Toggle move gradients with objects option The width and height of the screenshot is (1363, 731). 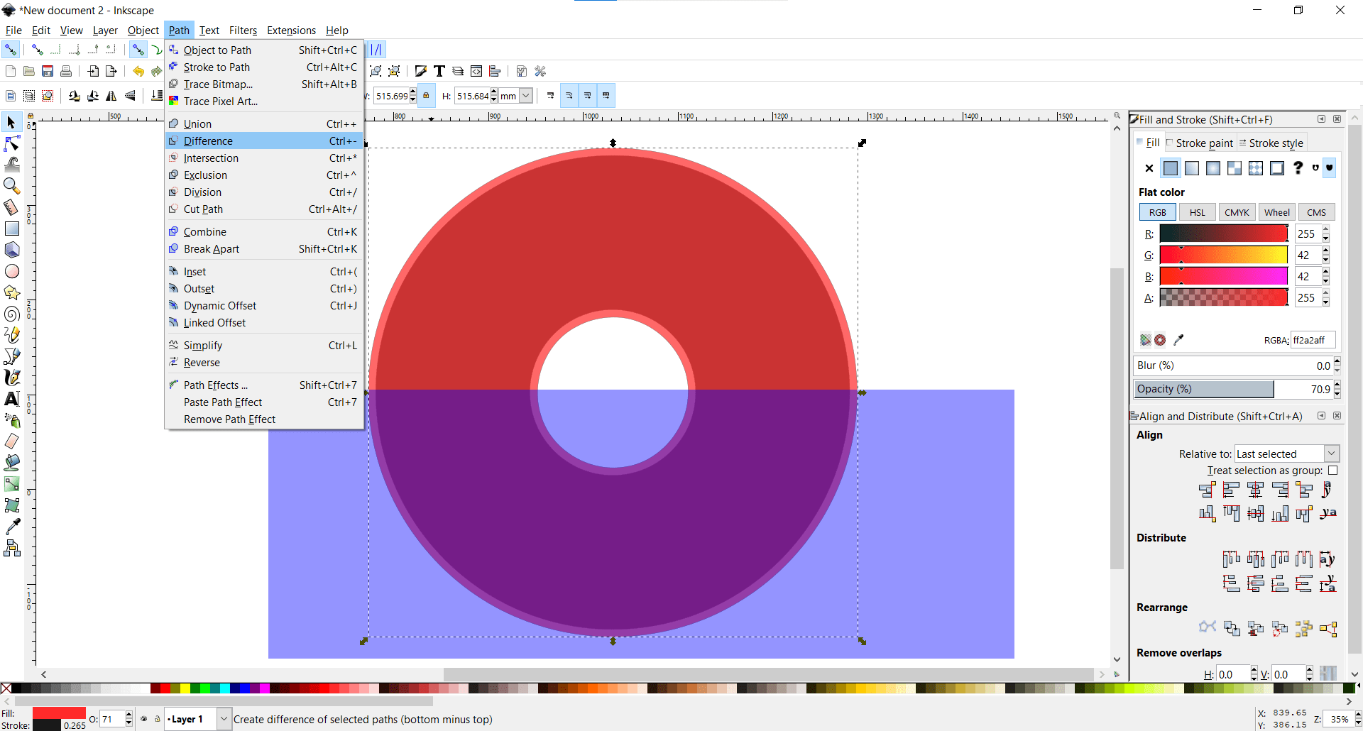tap(587, 96)
